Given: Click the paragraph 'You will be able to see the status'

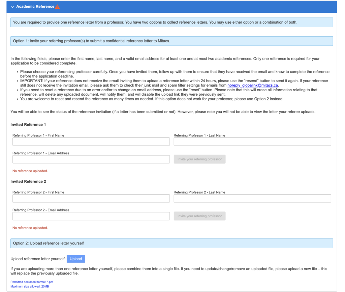Looking at the screenshot, I should pyautogui.click(x=163, y=112).
